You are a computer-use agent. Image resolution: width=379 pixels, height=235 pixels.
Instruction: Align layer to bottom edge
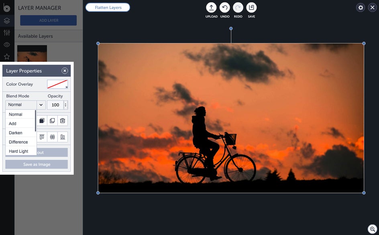pyautogui.click(x=63, y=137)
